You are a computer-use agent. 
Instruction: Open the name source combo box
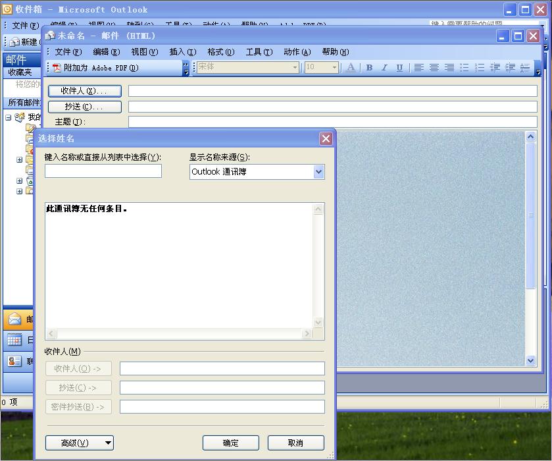tap(257, 172)
